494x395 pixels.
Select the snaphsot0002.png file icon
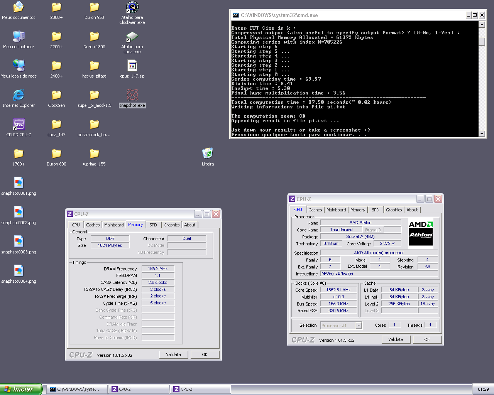pos(19,216)
